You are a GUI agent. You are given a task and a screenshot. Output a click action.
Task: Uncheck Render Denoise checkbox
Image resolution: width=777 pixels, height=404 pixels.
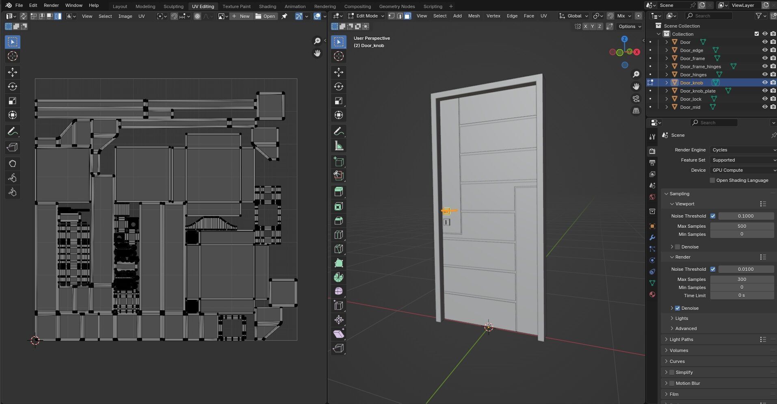(677, 308)
